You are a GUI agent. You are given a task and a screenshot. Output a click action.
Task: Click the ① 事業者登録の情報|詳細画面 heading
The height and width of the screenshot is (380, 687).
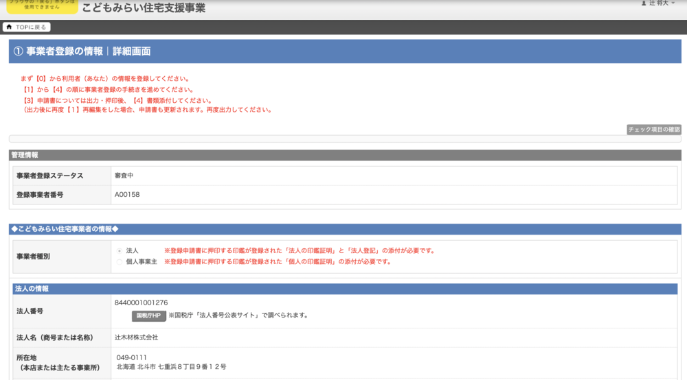82,51
